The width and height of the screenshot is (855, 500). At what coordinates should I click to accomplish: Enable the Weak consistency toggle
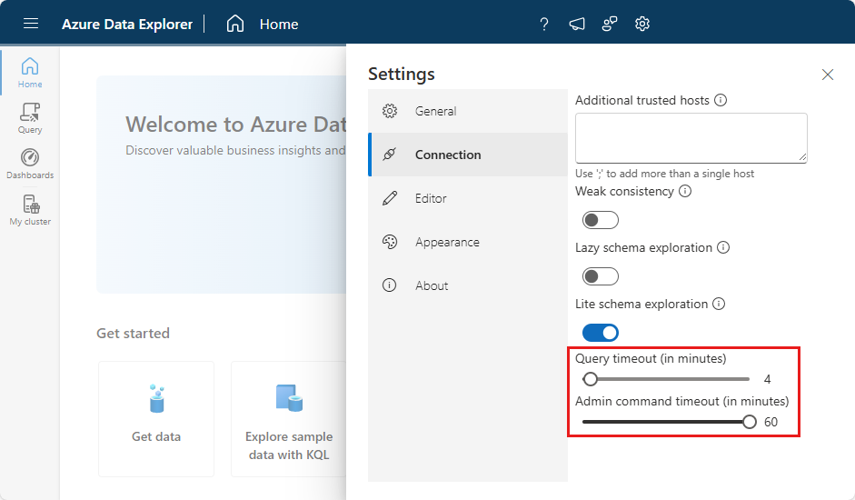pyautogui.click(x=600, y=220)
